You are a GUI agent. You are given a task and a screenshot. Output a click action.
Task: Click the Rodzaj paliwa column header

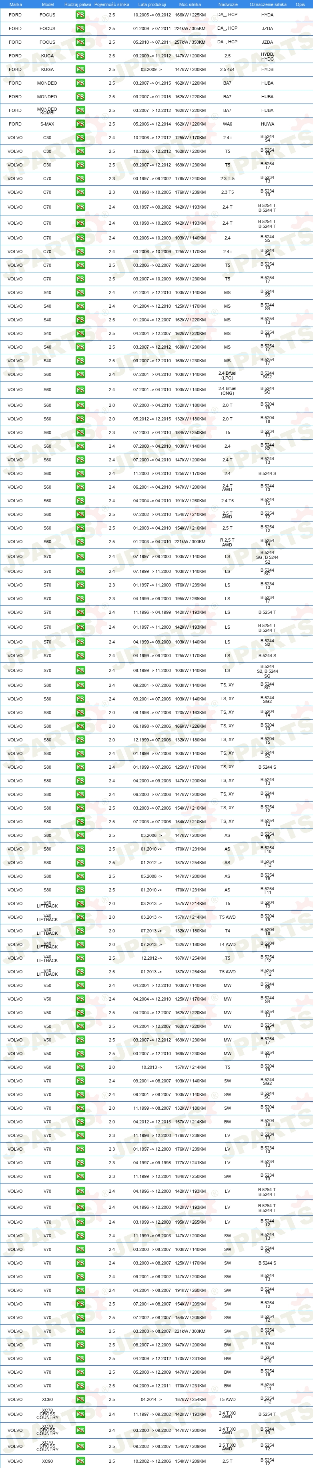[x=78, y=4]
